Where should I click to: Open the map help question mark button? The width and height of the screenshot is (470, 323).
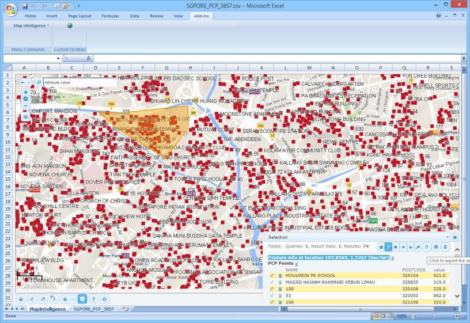[93, 299]
